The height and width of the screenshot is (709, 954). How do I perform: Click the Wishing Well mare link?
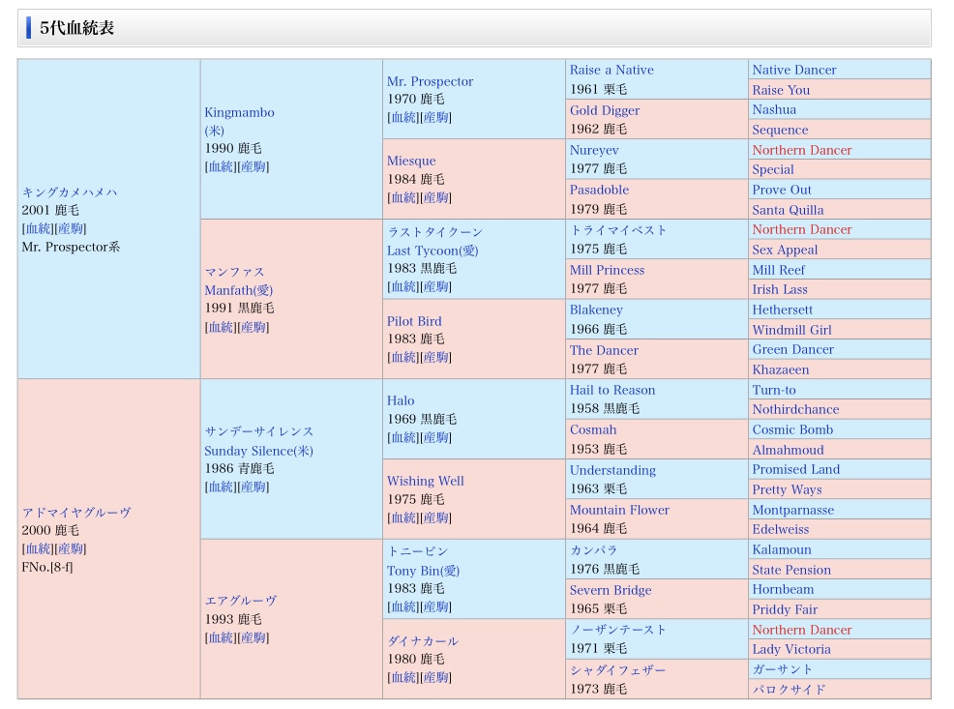[x=425, y=481]
